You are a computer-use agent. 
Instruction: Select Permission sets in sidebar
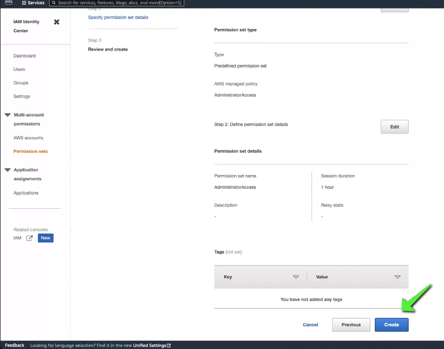pos(31,151)
